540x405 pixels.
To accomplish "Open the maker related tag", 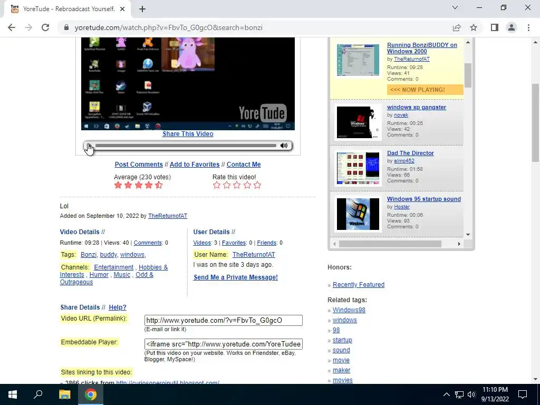I will pos(341,370).
